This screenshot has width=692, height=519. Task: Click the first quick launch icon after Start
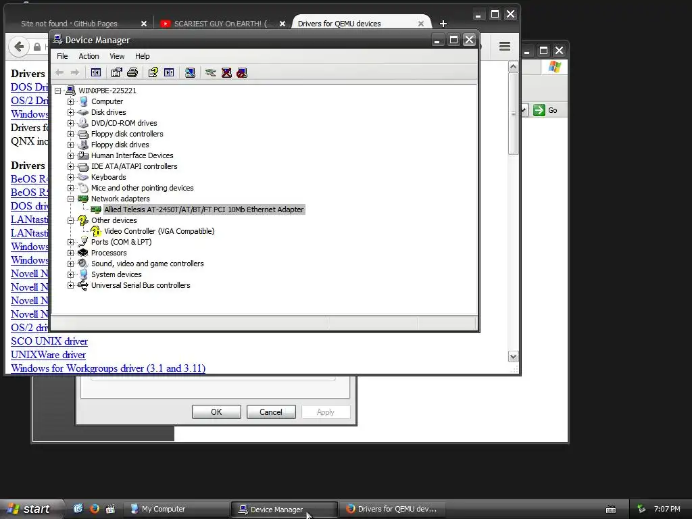pos(78,508)
